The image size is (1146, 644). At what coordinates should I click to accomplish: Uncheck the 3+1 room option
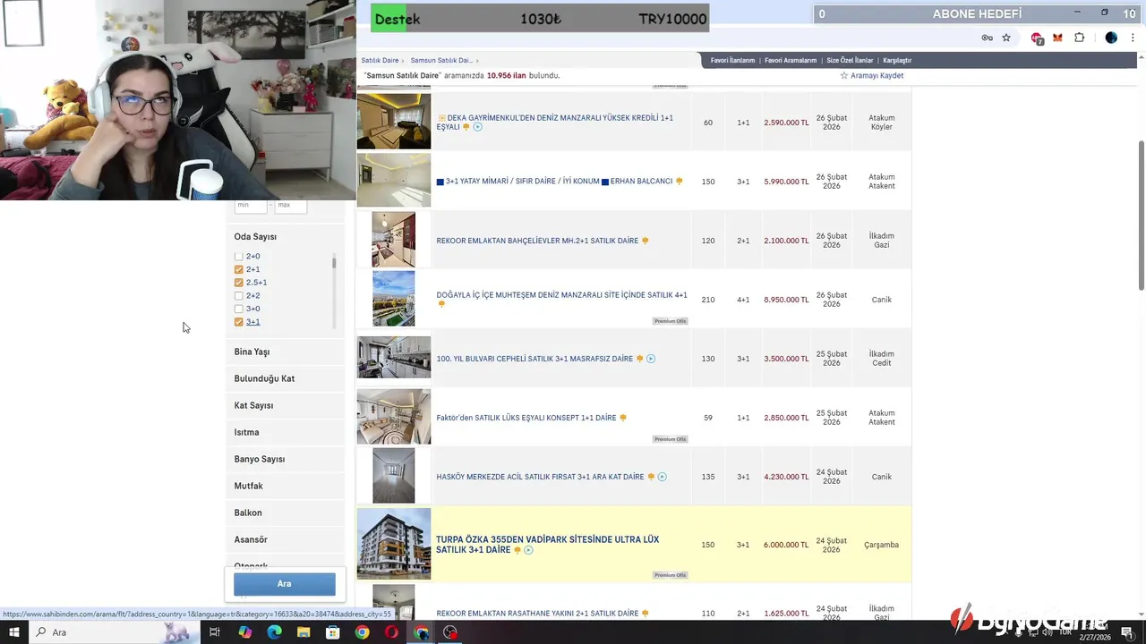pyautogui.click(x=239, y=322)
